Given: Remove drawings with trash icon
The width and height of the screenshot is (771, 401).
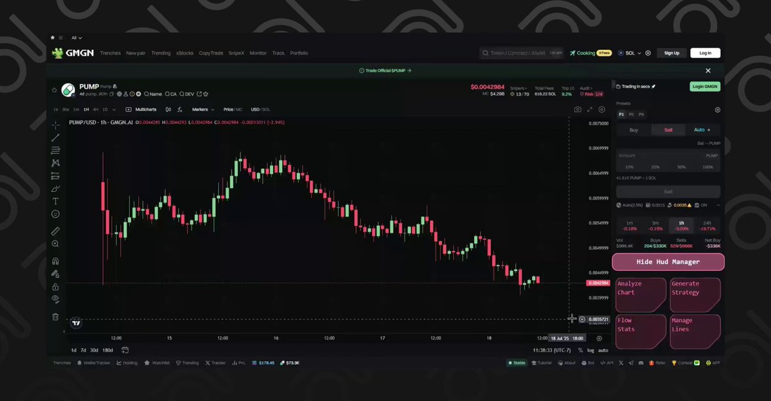Looking at the screenshot, I should pyautogui.click(x=55, y=316).
